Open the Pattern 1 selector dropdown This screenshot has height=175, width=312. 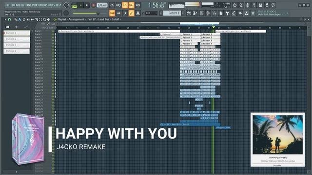(172, 13)
